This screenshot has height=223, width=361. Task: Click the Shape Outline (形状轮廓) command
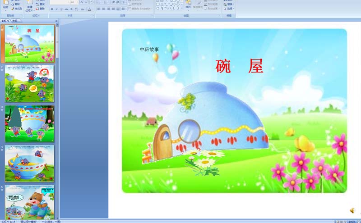click(x=211, y=4)
